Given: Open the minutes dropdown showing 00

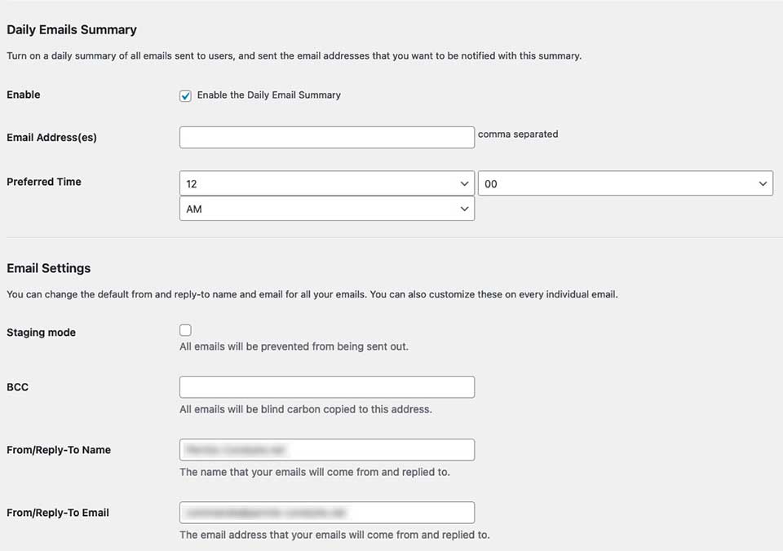Looking at the screenshot, I should 625,183.
